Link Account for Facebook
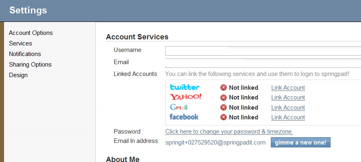Image resolution: width=361 pixels, height=162 pixels. point(288,117)
